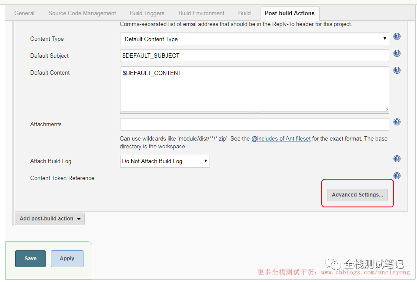Open help for Attach Build Log
The image size is (417, 282).
click(397, 159)
